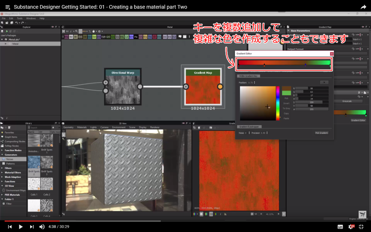Viewport: 371px width, 232px height.
Task: Exit fullscreen mode in the player
Action: coord(361,227)
